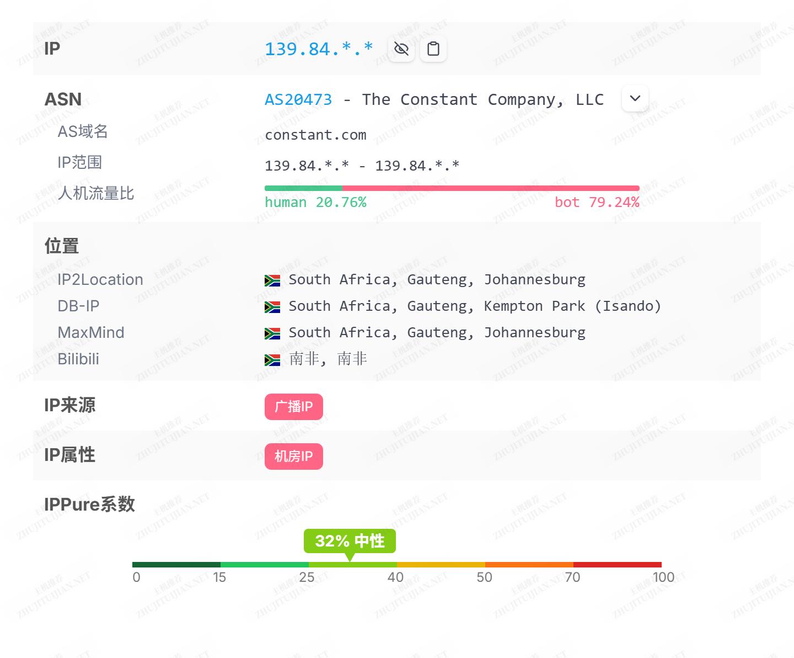
Task: Click the 32% 中性 score marker
Action: pos(350,541)
